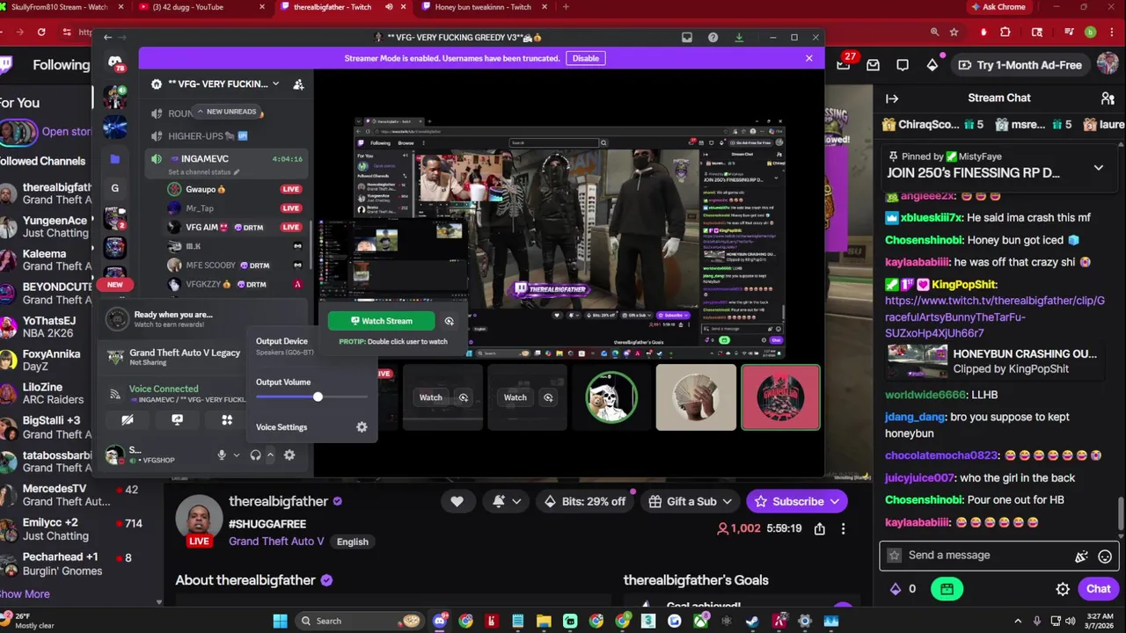Open Twitch Following tab
This screenshot has width=1126, height=633.
pyautogui.click(x=62, y=65)
